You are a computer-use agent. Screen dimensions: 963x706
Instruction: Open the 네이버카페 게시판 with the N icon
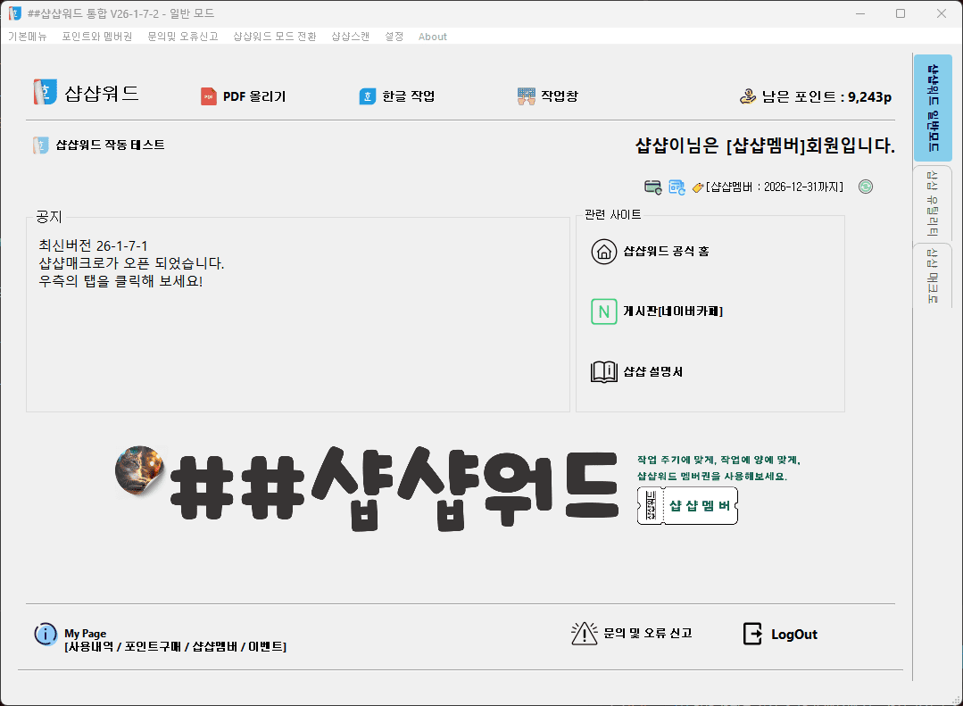603,311
